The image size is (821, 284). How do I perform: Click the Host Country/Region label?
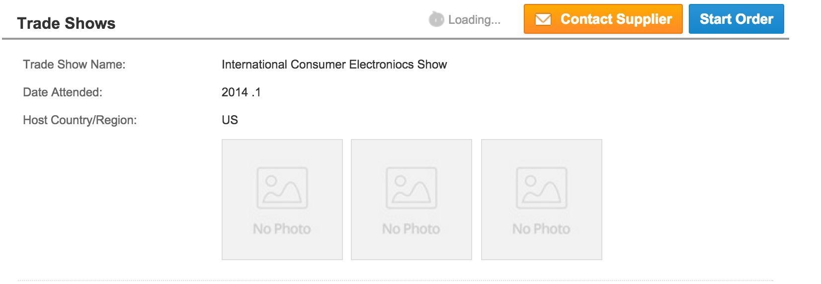tap(80, 120)
